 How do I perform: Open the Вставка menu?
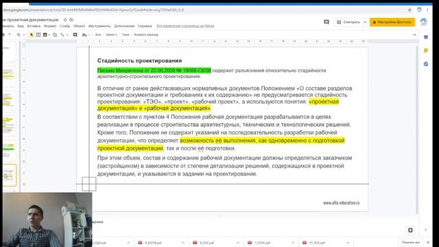[x=34, y=26]
